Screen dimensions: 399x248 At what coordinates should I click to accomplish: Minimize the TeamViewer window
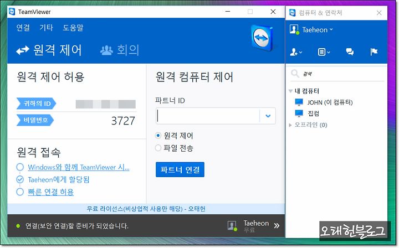click(x=228, y=12)
